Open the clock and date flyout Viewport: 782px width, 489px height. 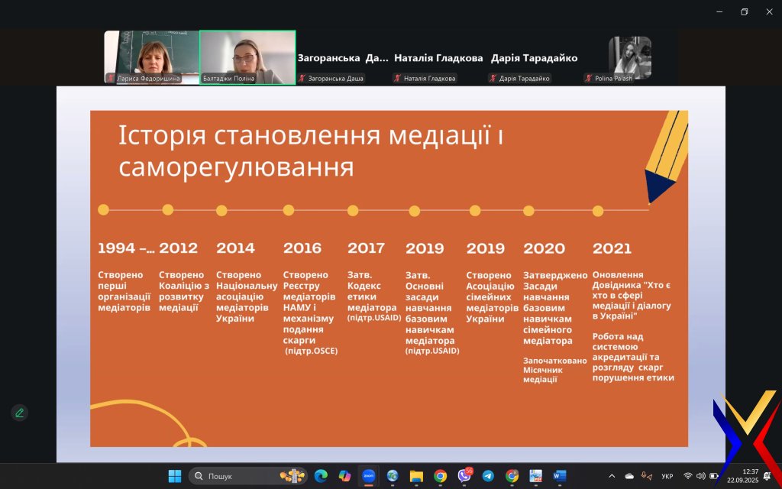click(750, 476)
